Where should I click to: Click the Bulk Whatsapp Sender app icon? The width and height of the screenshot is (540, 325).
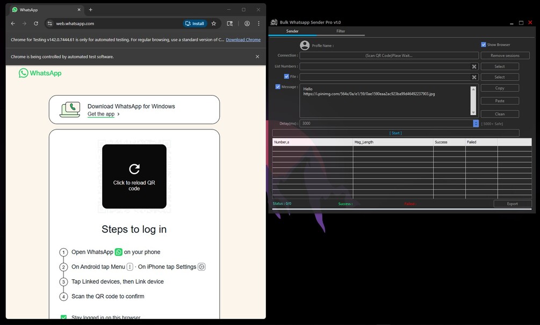pyautogui.click(x=274, y=23)
